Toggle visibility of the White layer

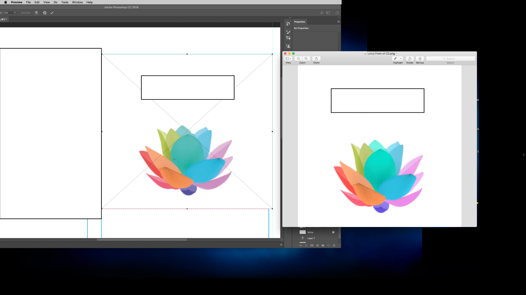point(295,232)
